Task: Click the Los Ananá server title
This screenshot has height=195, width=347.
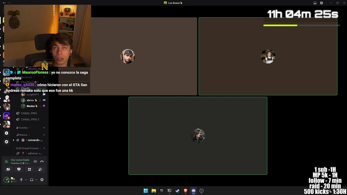Action: pyautogui.click(x=173, y=3)
